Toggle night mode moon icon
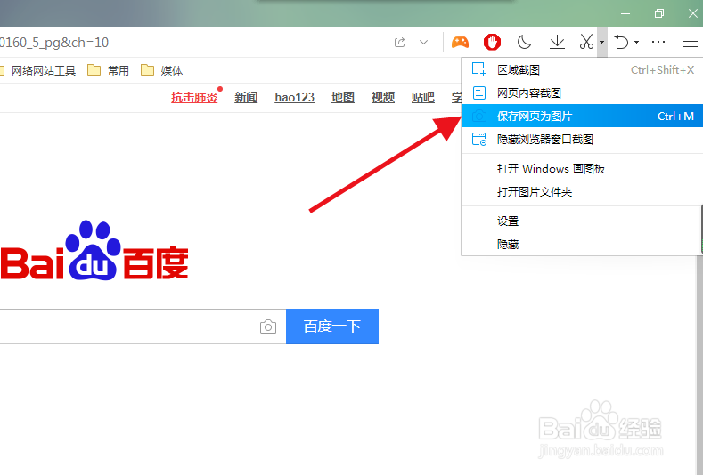 coord(524,42)
